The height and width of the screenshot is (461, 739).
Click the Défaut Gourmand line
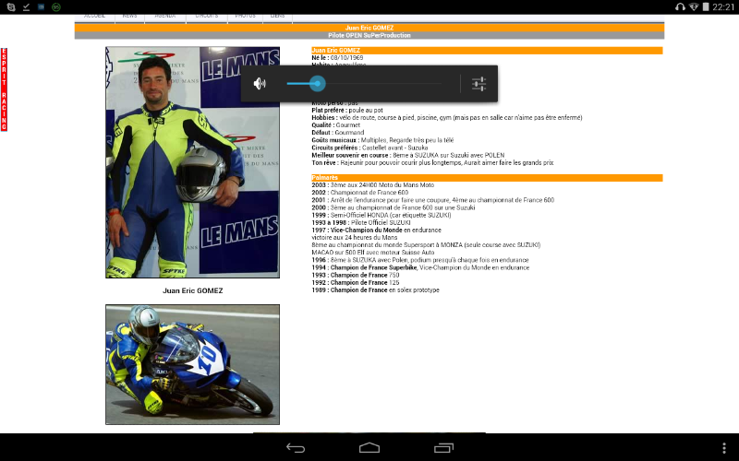tap(337, 133)
